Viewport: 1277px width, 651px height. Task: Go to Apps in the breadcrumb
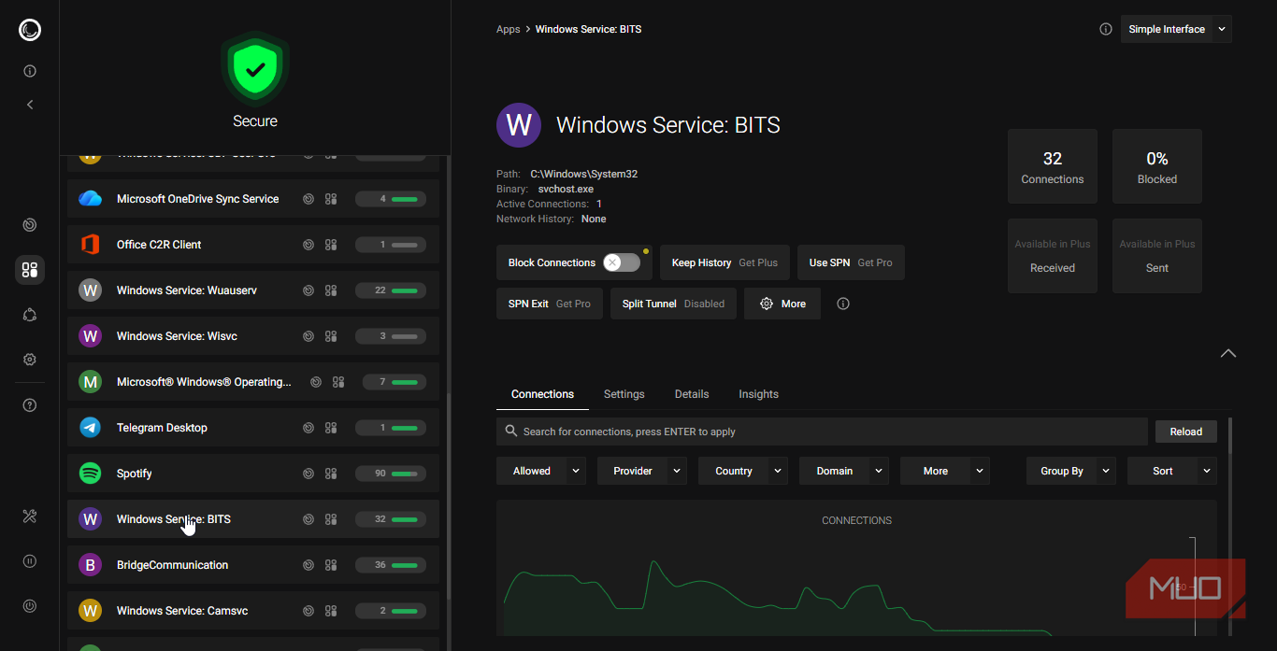(509, 29)
